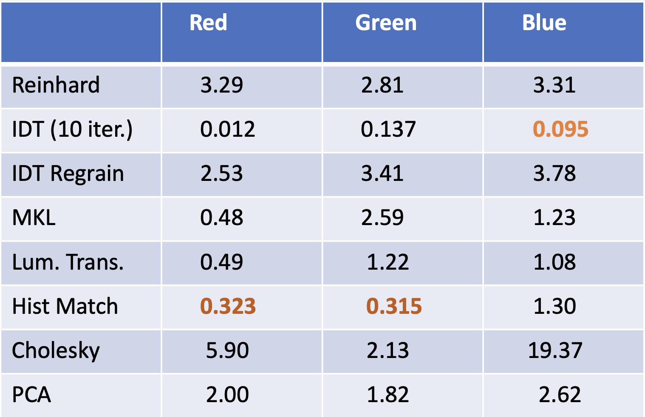
Task: Click the Lum. Trans. row label
Action: tap(68, 262)
